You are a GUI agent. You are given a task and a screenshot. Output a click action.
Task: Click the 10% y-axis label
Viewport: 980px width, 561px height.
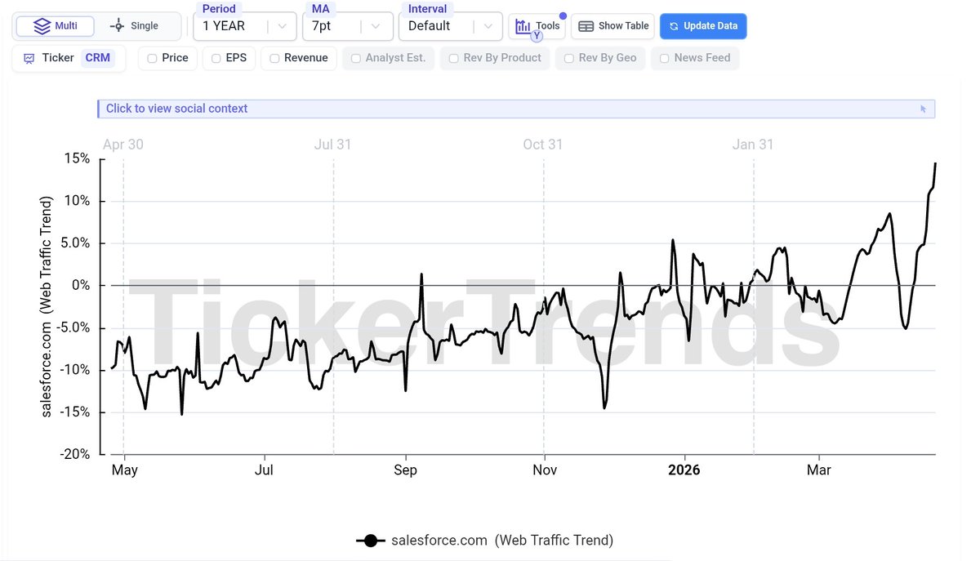78,201
